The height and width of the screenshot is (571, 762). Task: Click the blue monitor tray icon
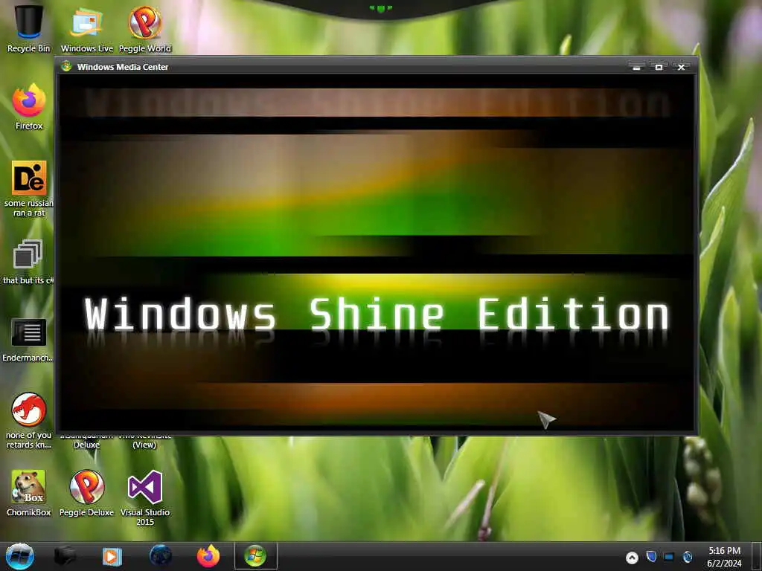[669, 557]
